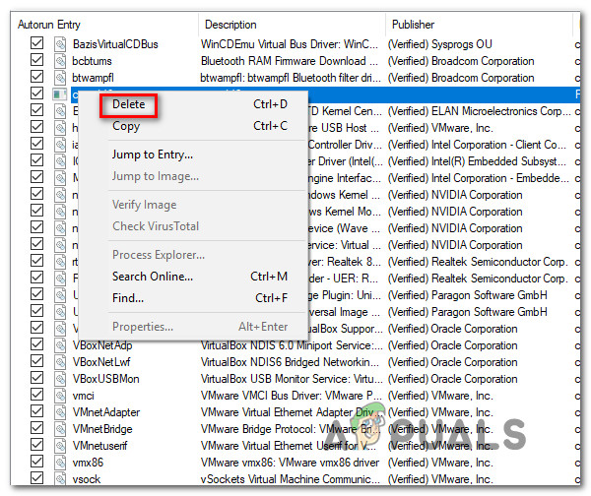Uncheck the vmx86 autorun entry
The image size is (591, 496).
(x=37, y=461)
